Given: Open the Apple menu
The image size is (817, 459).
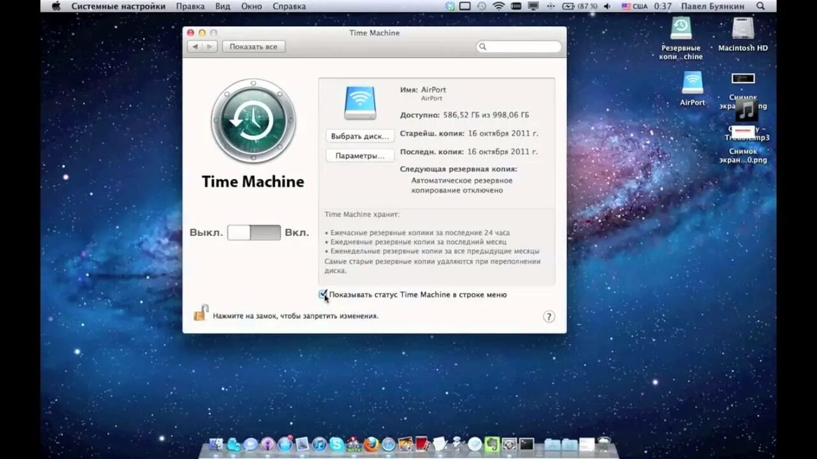Looking at the screenshot, I should [x=56, y=6].
